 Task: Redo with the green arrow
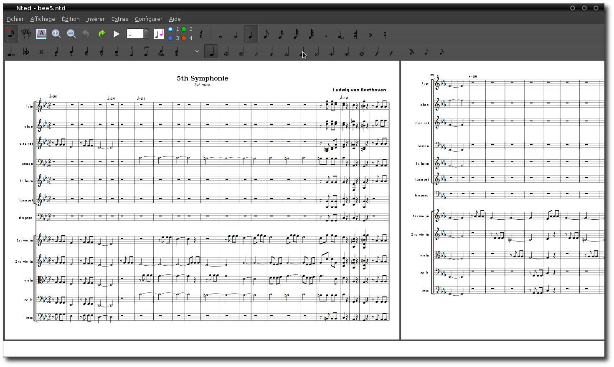pos(101,34)
